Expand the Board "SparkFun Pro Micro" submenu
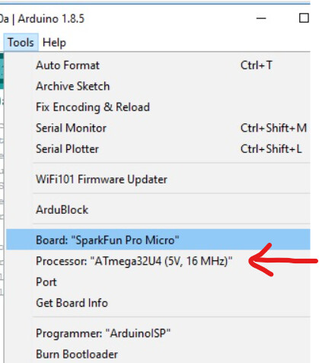 point(158,240)
